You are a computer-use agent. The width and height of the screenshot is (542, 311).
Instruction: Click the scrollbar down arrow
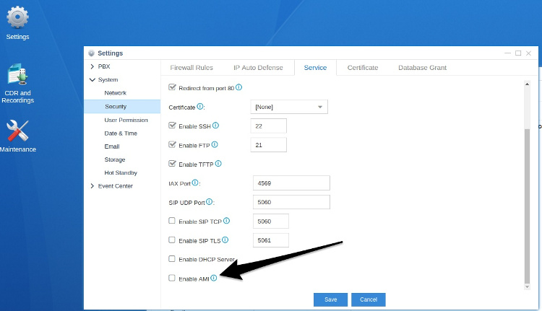pyautogui.click(x=527, y=287)
